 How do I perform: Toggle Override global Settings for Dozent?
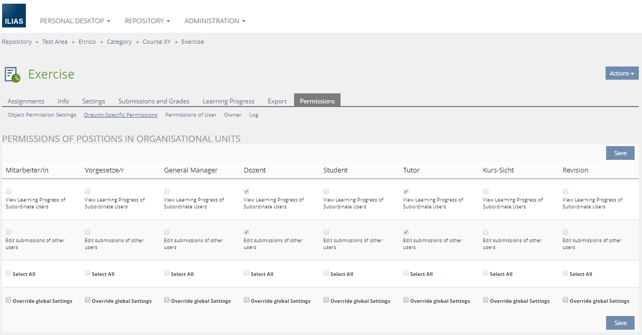point(247,300)
